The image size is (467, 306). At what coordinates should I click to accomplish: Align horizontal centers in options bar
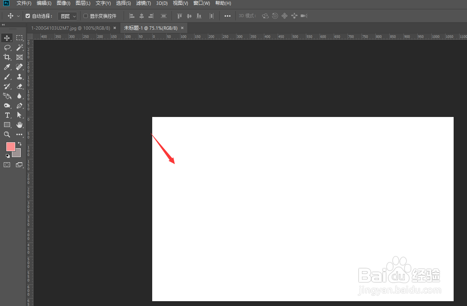pos(141,16)
